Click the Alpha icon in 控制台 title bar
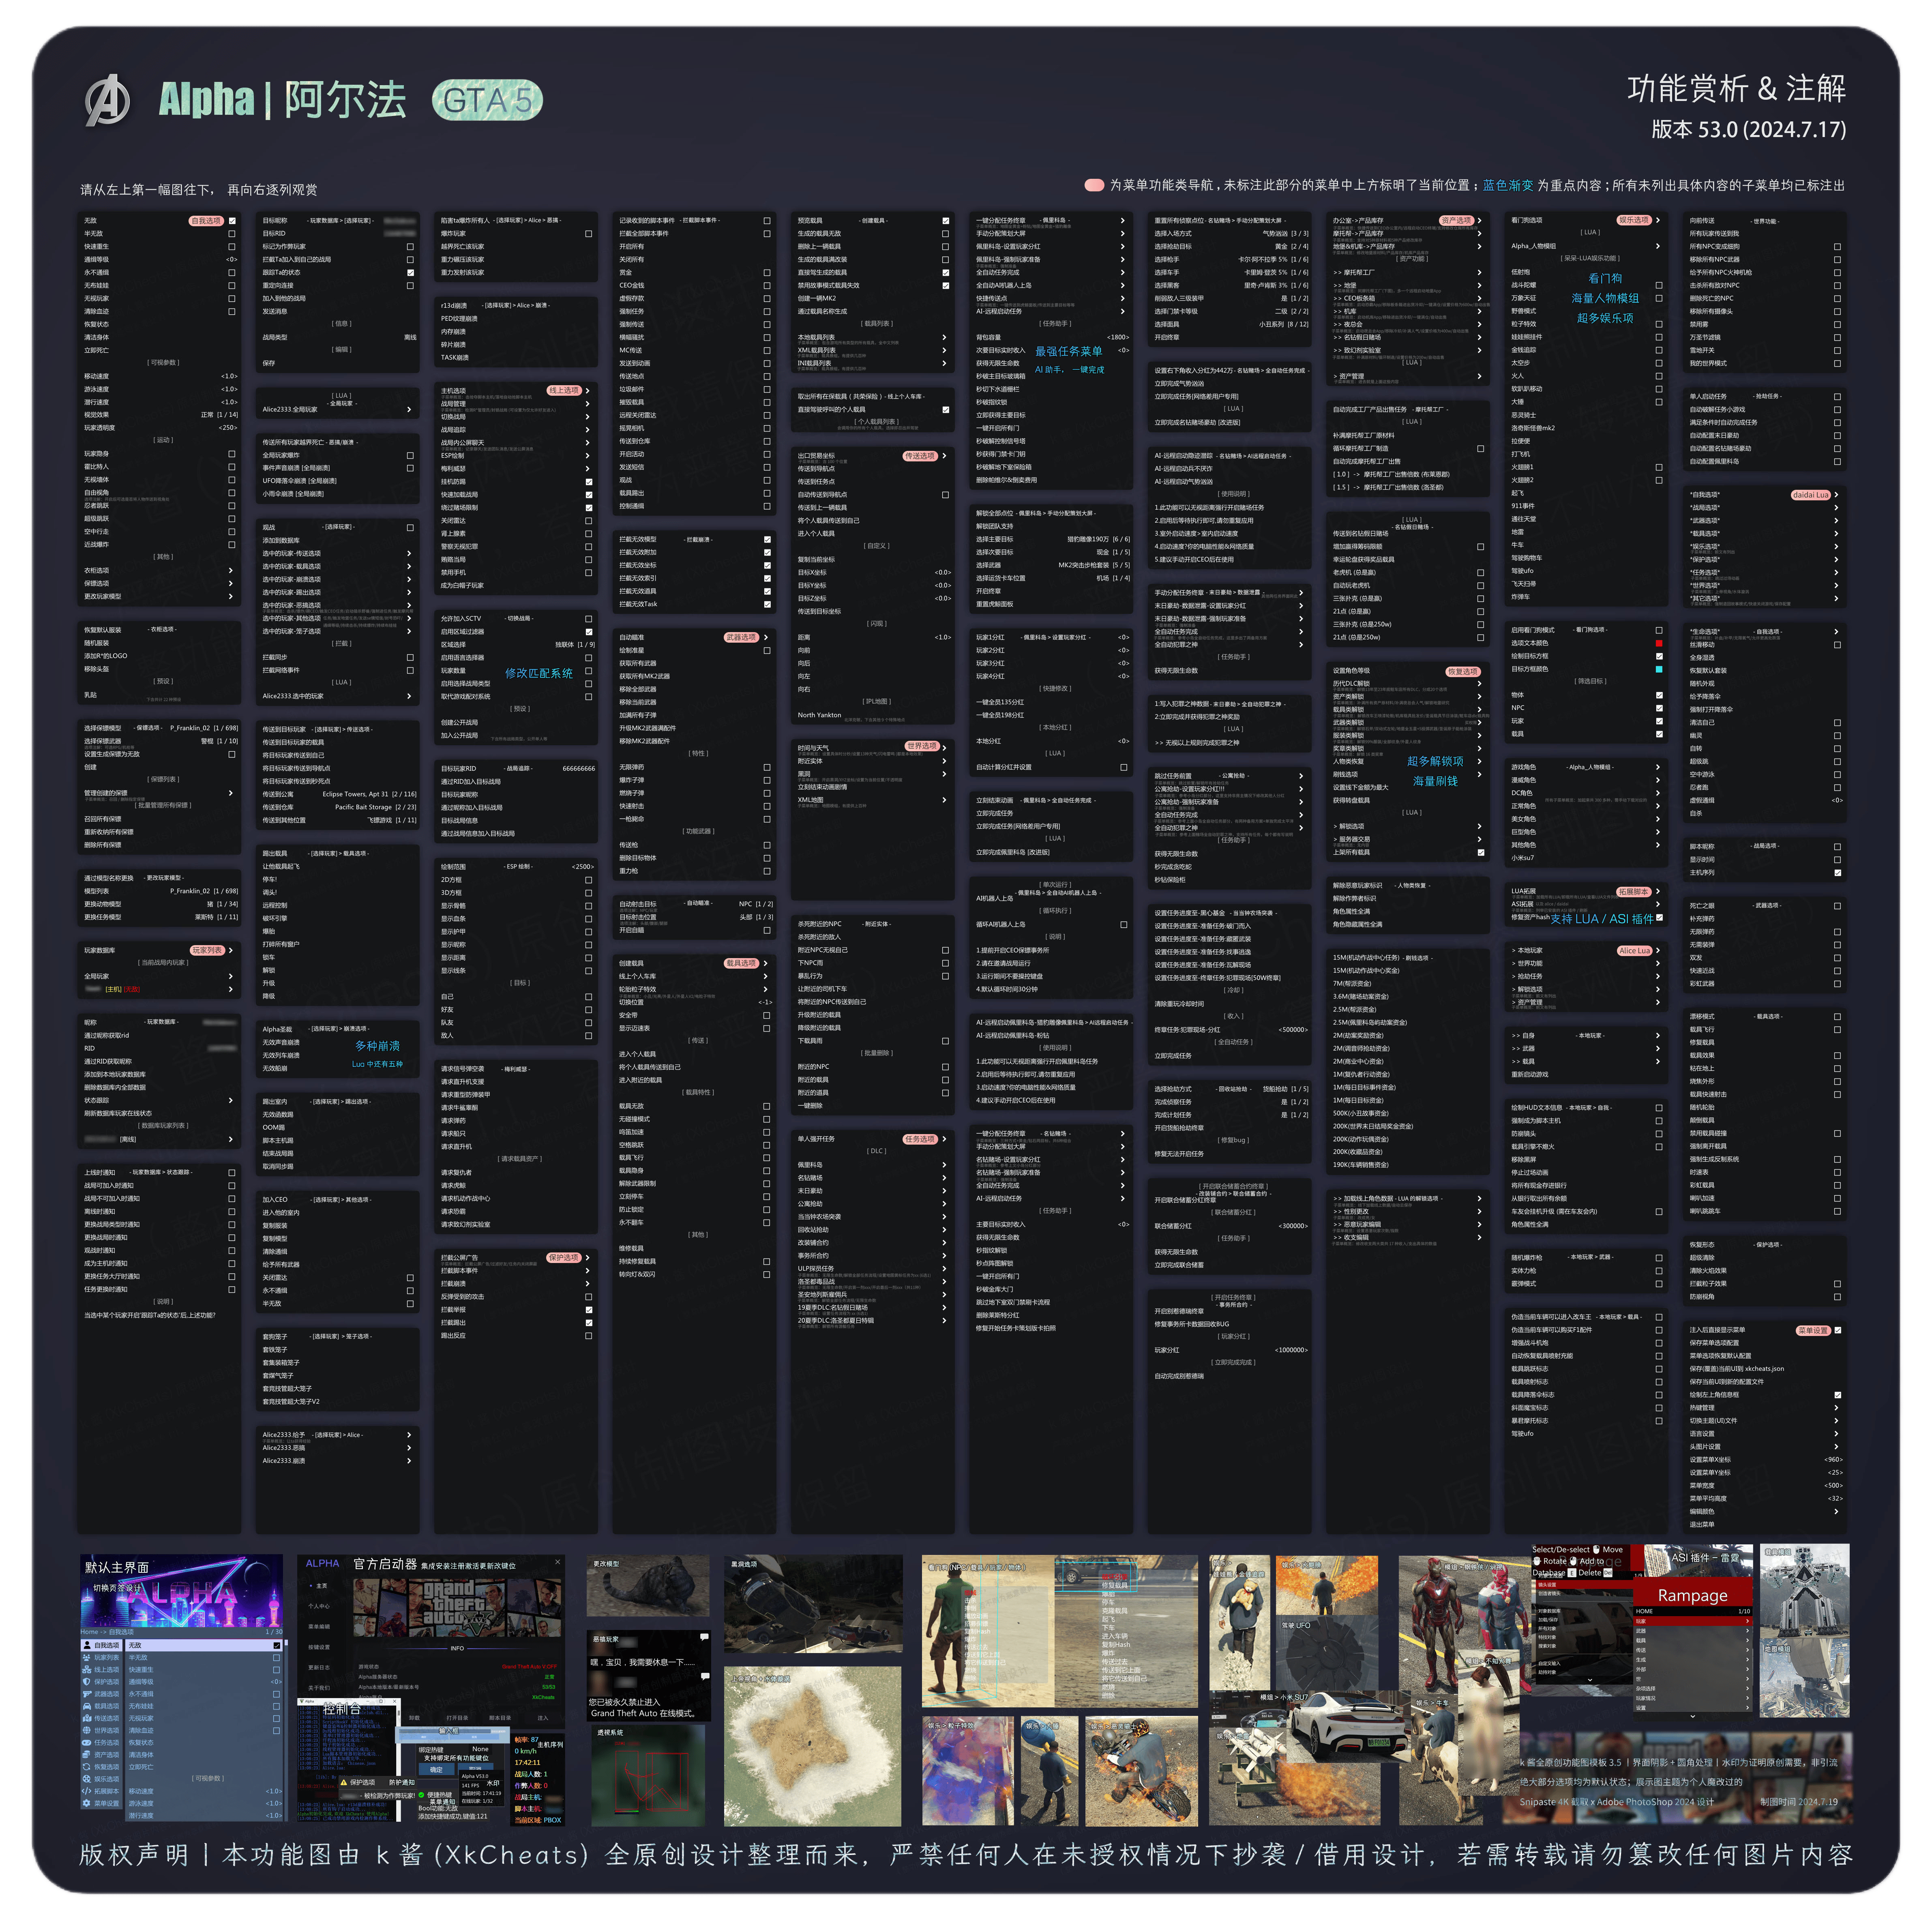Image resolution: width=1932 pixels, height=1932 pixels. 302,1700
